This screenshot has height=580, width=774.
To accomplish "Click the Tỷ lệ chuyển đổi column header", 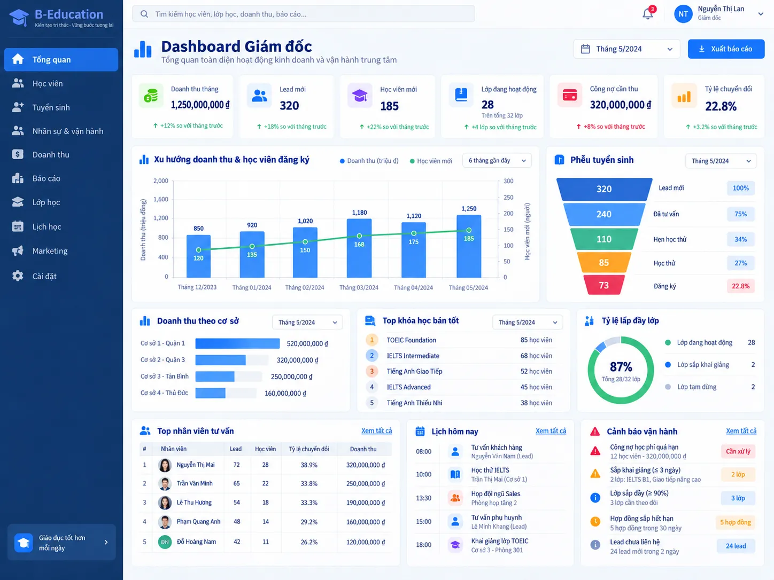I will 309,449.
